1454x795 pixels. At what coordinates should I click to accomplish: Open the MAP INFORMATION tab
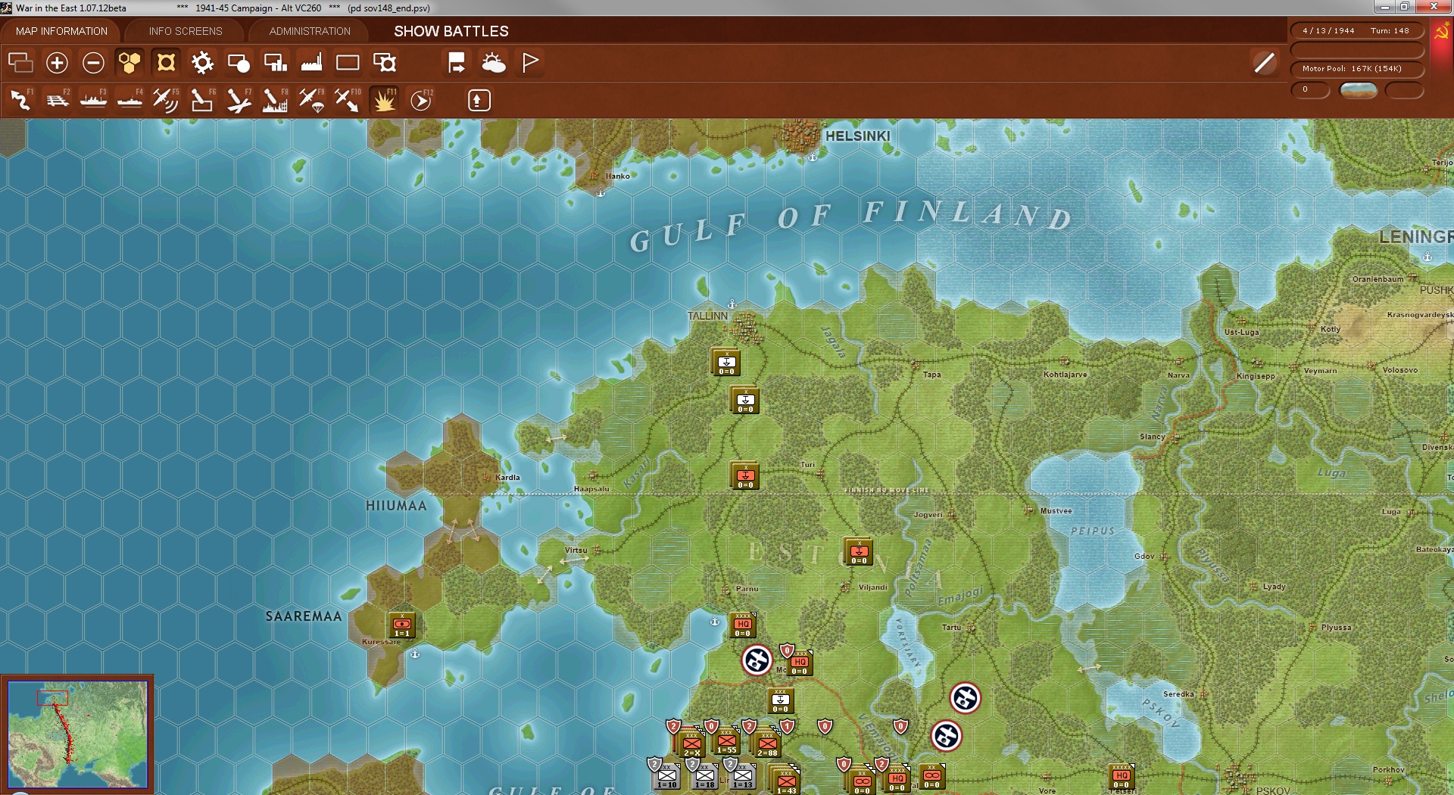tap(61, 31)
